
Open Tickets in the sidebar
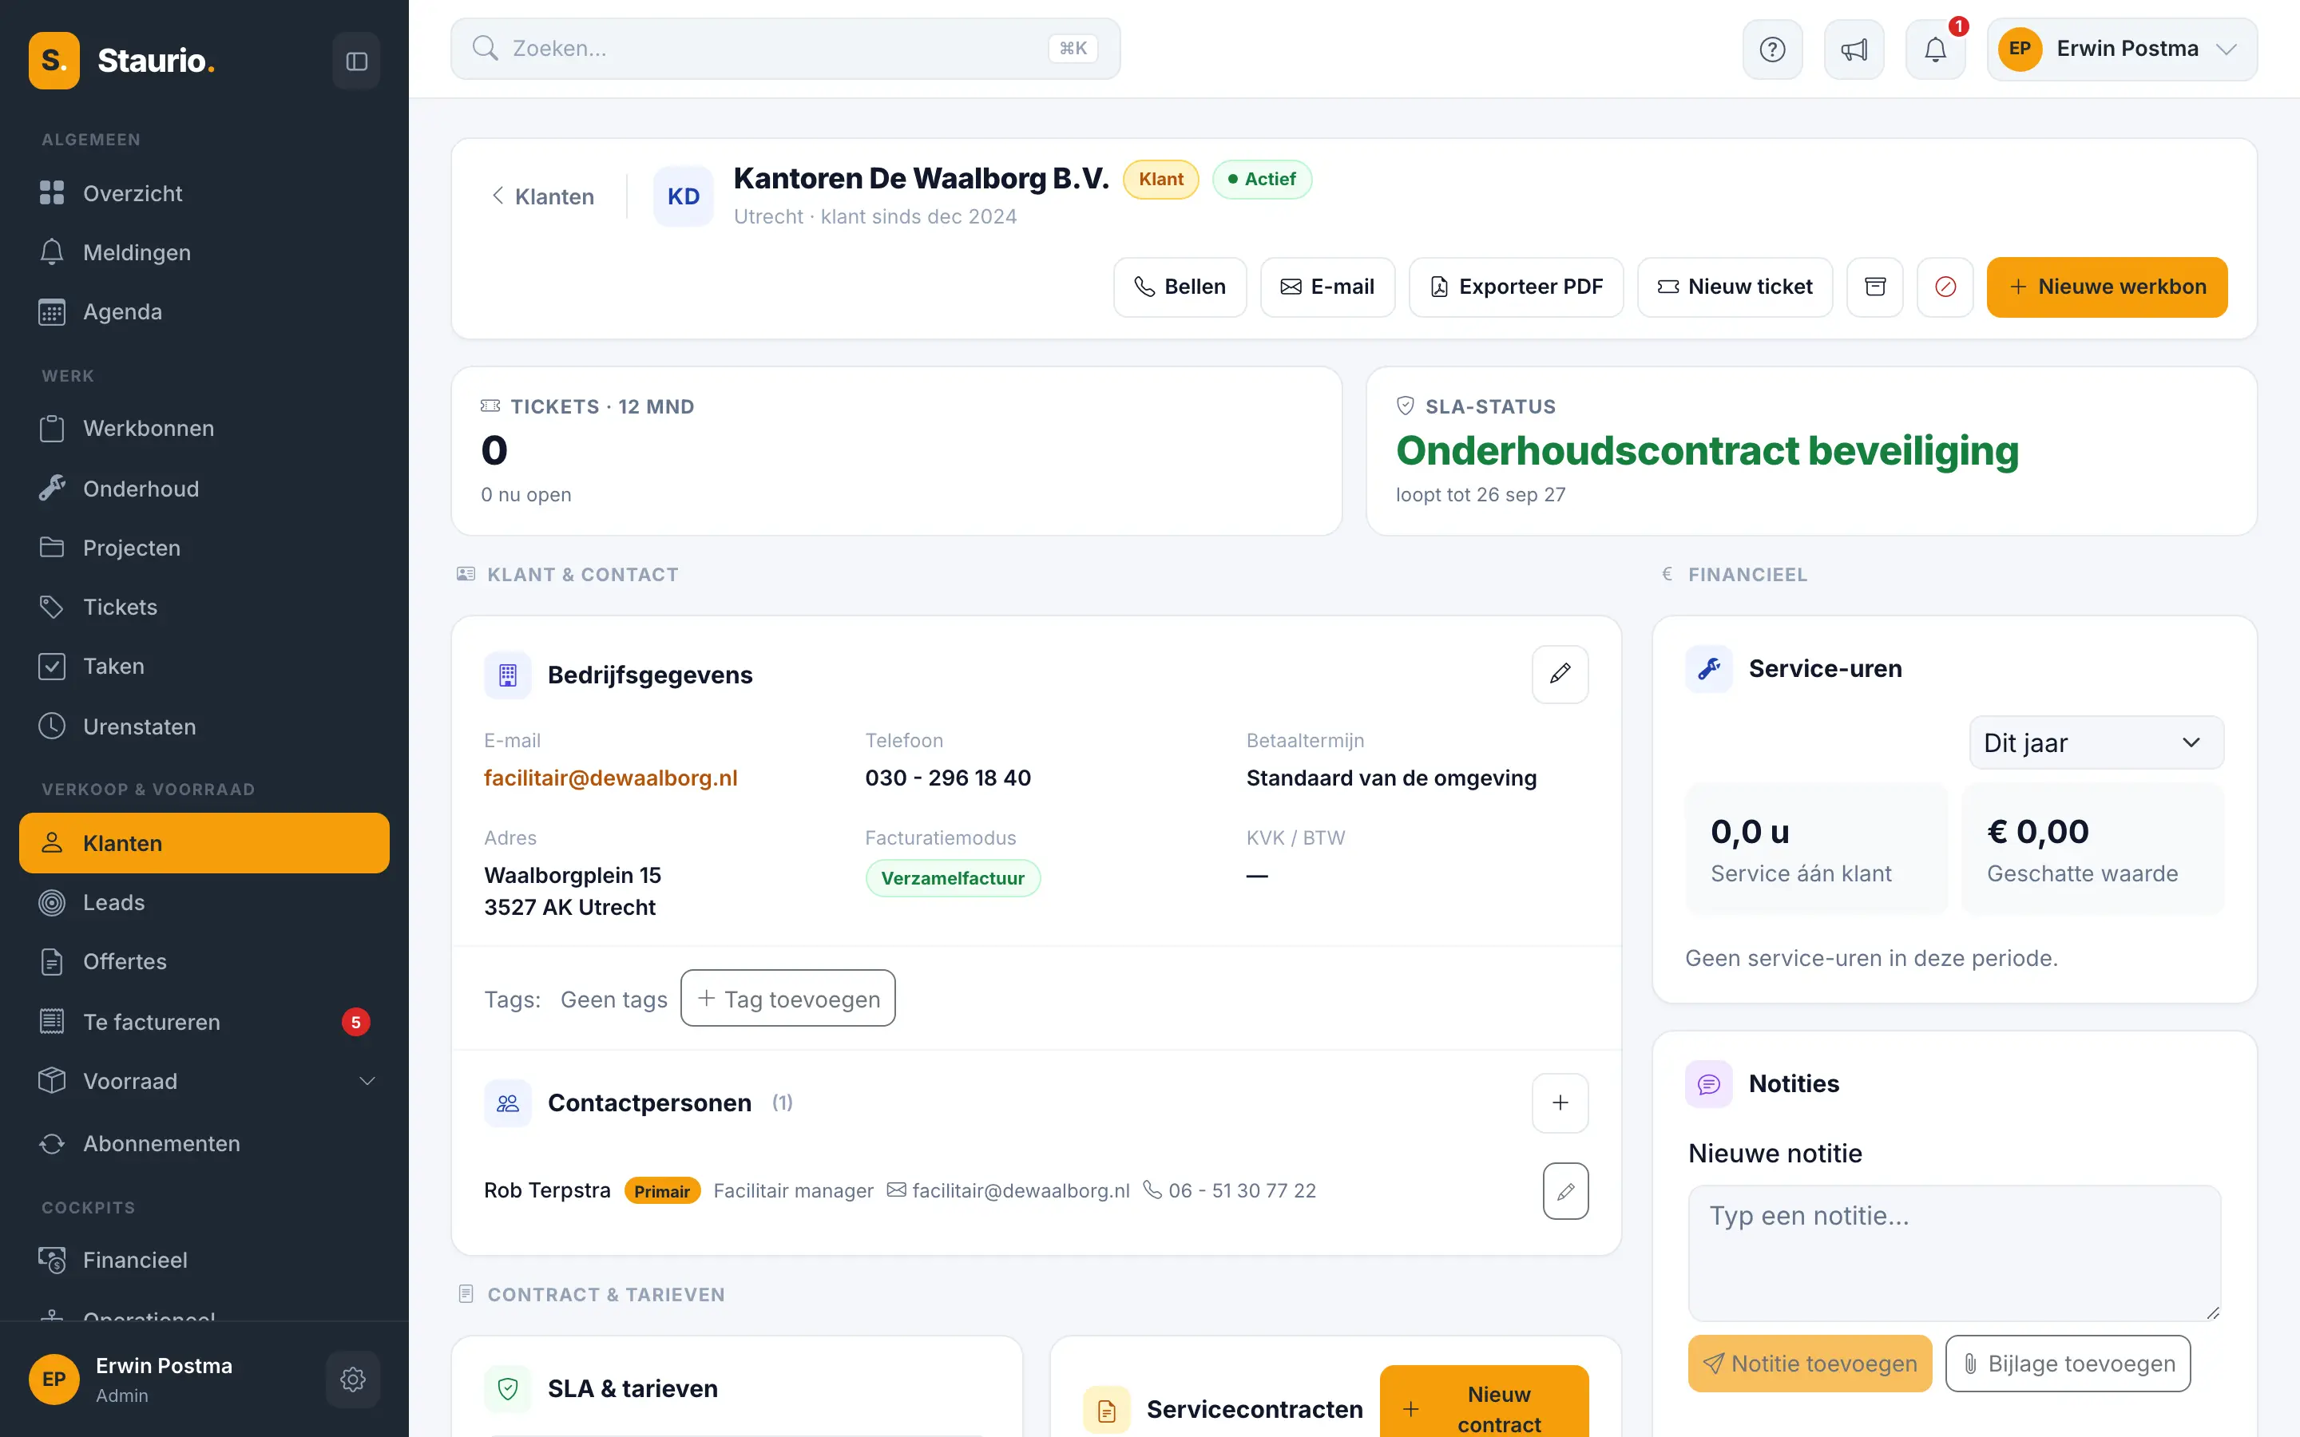click(x=204, y=608)
